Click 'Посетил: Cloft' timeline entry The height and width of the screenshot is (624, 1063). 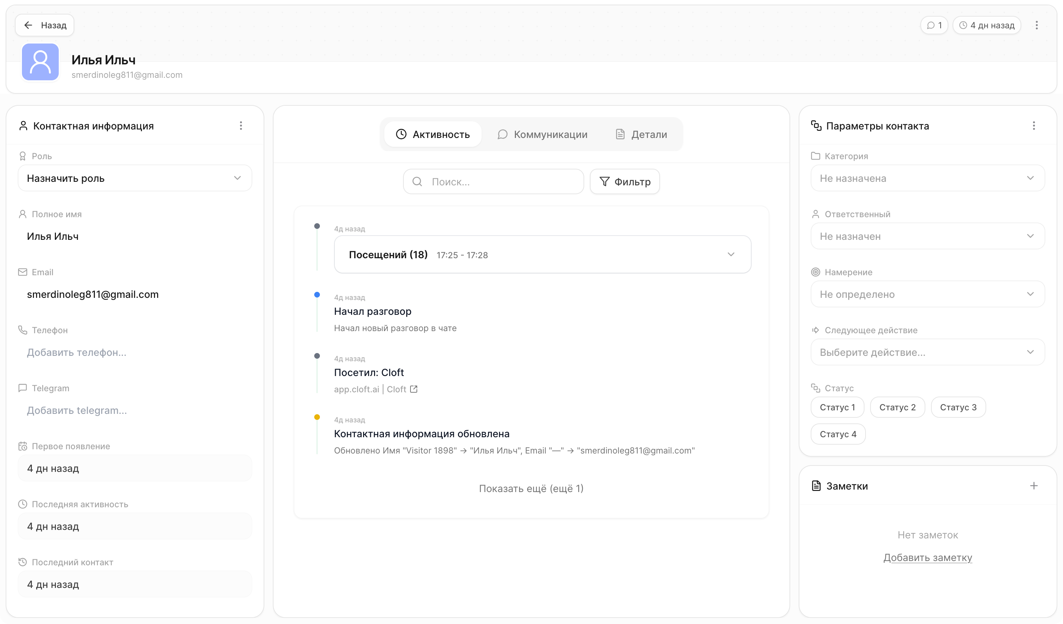(x=369, y=372)
